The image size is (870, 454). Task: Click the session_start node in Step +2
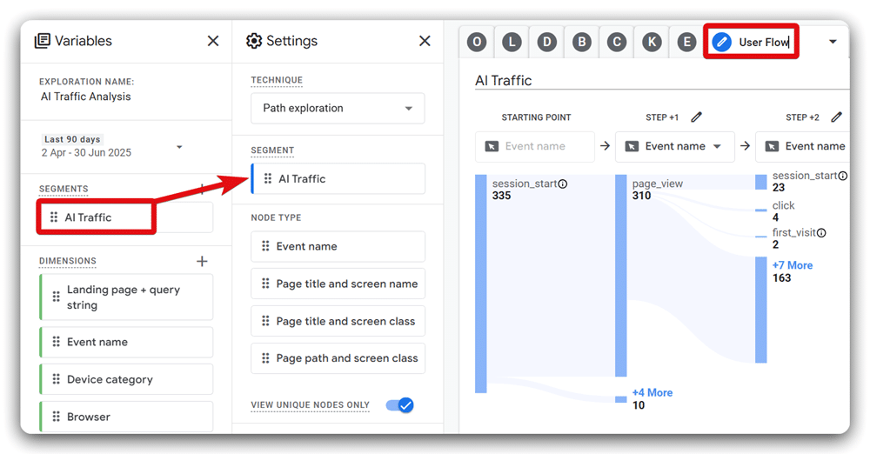point(760,182)
